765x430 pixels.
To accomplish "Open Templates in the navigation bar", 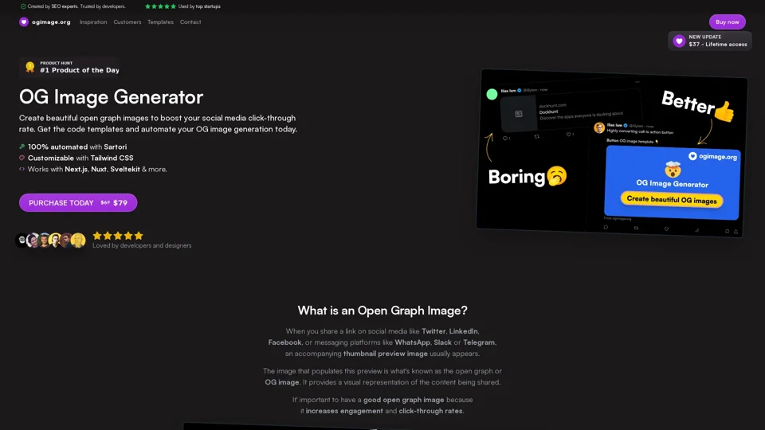I will click(x=160, y=22).
